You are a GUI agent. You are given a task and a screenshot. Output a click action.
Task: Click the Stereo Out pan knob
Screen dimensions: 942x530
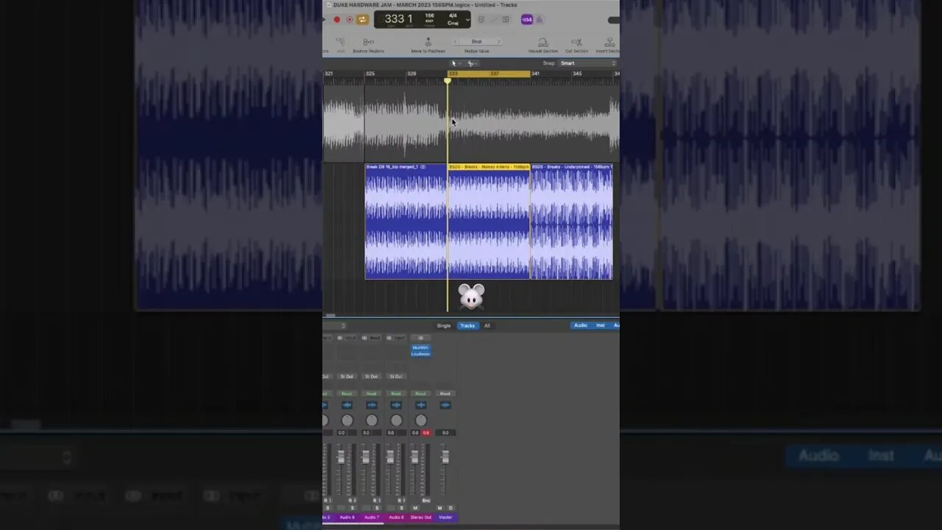pos(421,420)
